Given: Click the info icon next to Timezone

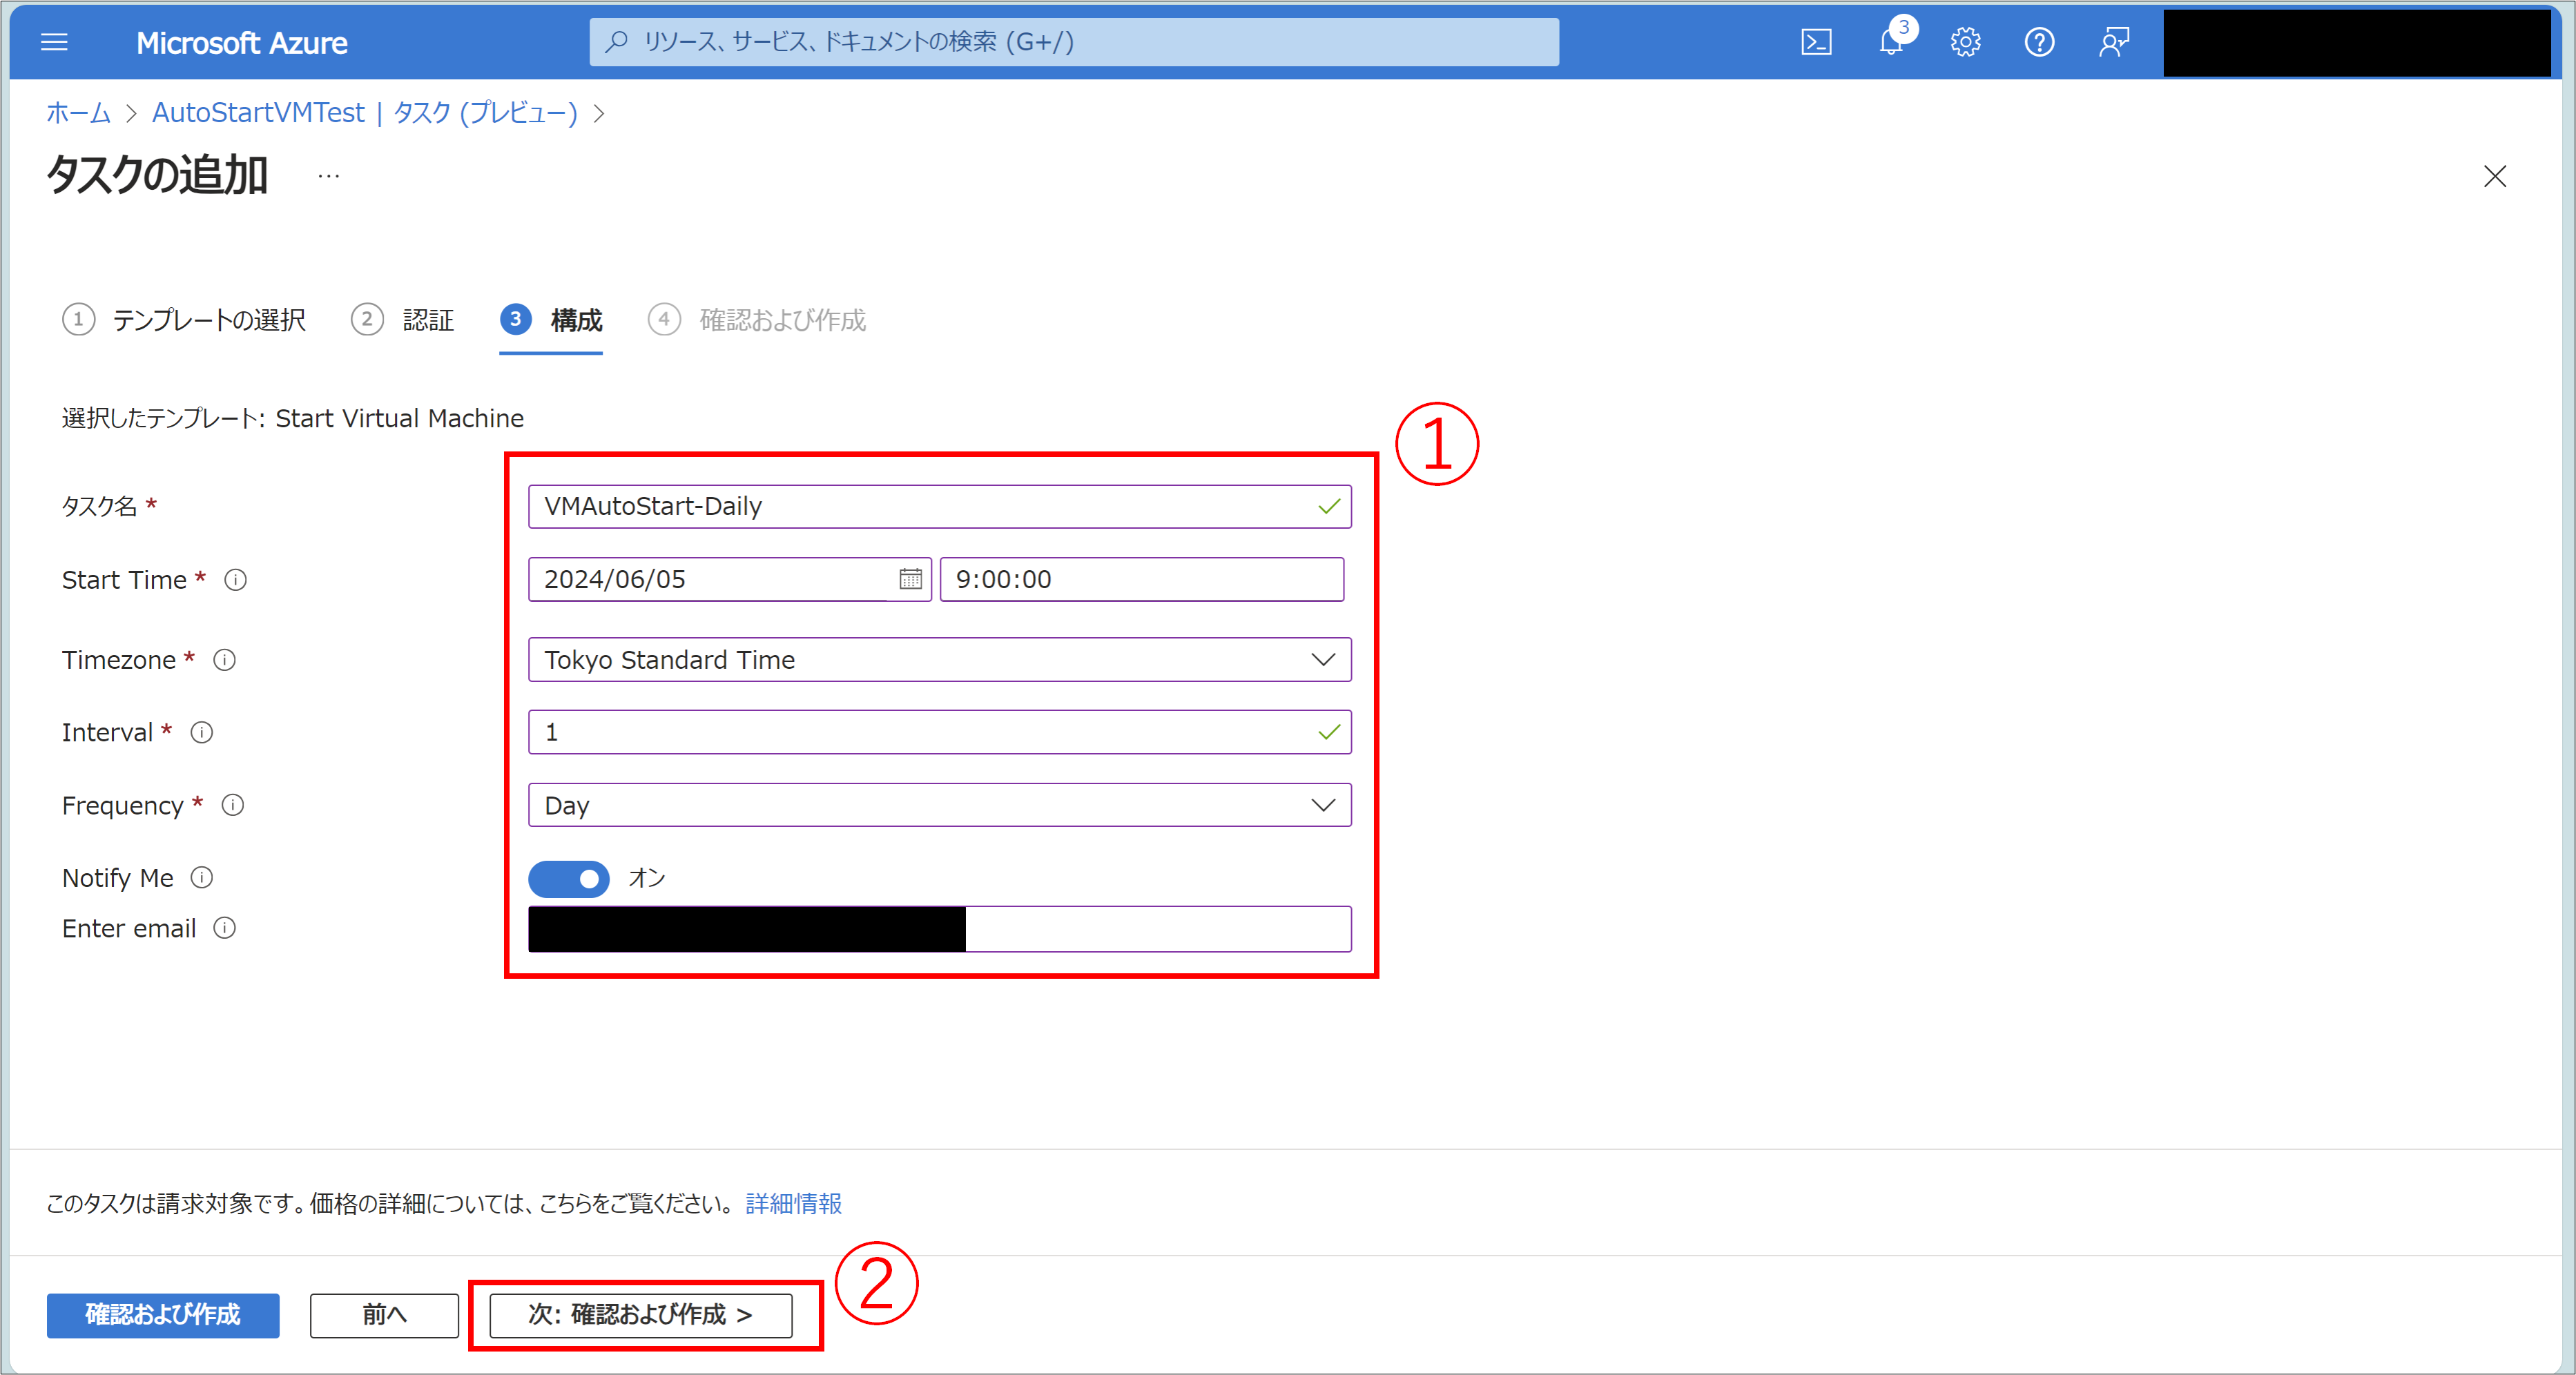Looking at the screenshot, I should [x=225, y=660].
